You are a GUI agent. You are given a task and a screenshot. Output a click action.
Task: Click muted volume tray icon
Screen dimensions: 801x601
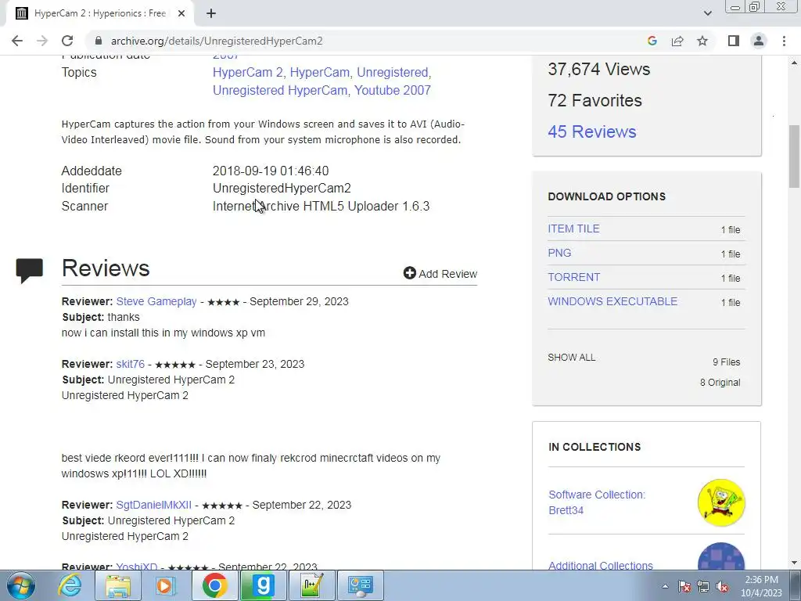pos(722,586)
